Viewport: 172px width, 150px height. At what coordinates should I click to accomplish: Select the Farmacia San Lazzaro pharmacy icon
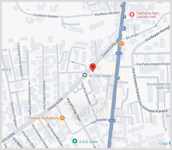[x=132, y=14]
